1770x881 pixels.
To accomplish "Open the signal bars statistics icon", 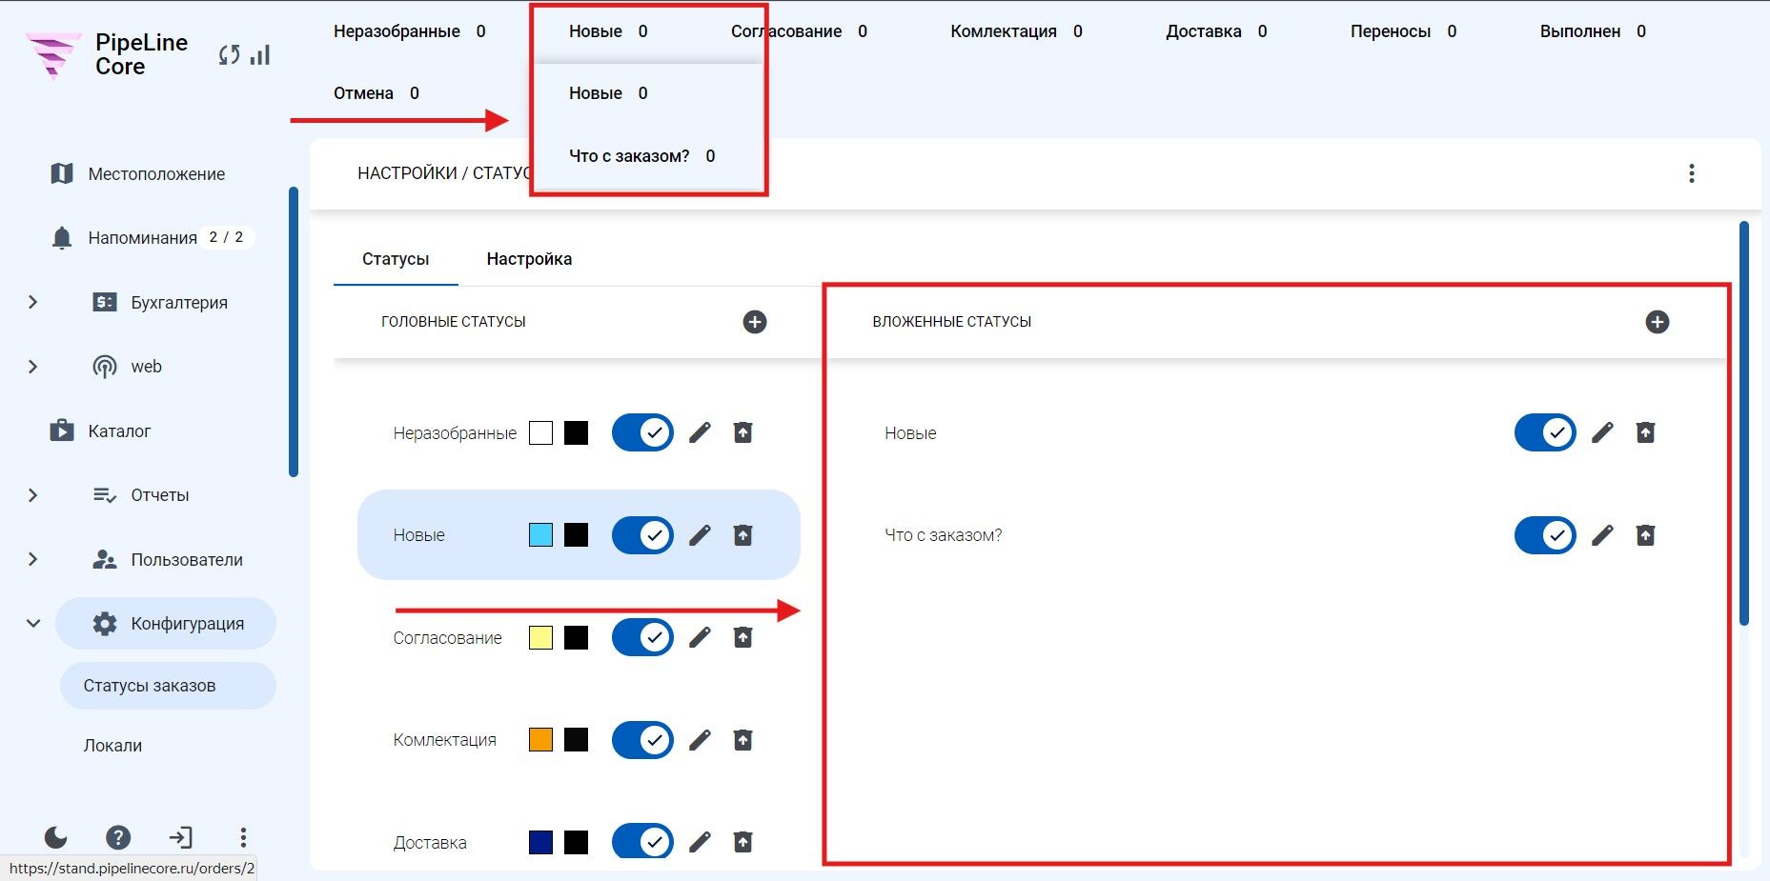I will pyautogui.click(x=260, y=55).
